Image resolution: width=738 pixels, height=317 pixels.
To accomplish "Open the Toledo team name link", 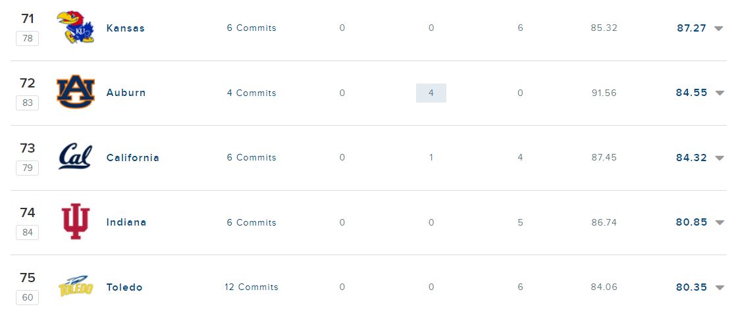I will click(x=124, y=287).
